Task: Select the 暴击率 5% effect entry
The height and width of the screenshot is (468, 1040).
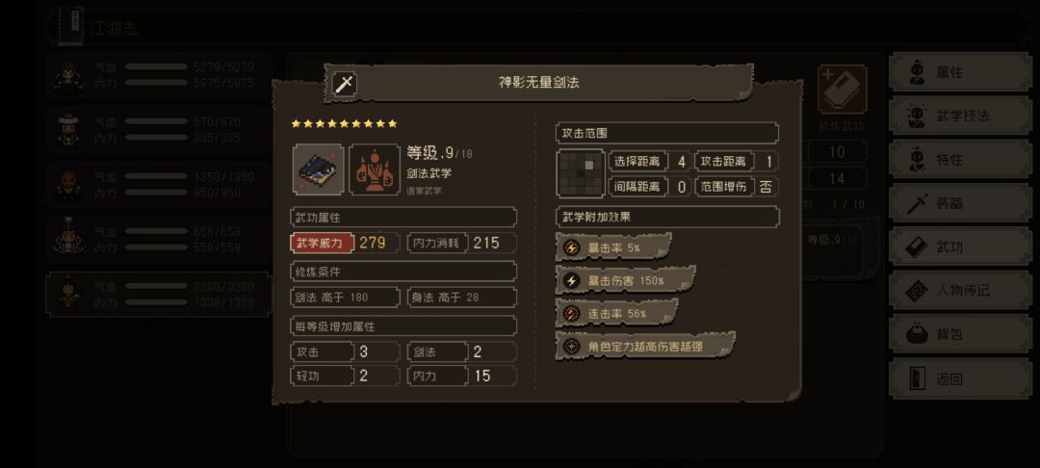Action: [612, 247]
